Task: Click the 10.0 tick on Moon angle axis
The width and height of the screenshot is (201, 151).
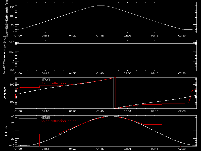Action: point(12,52)
